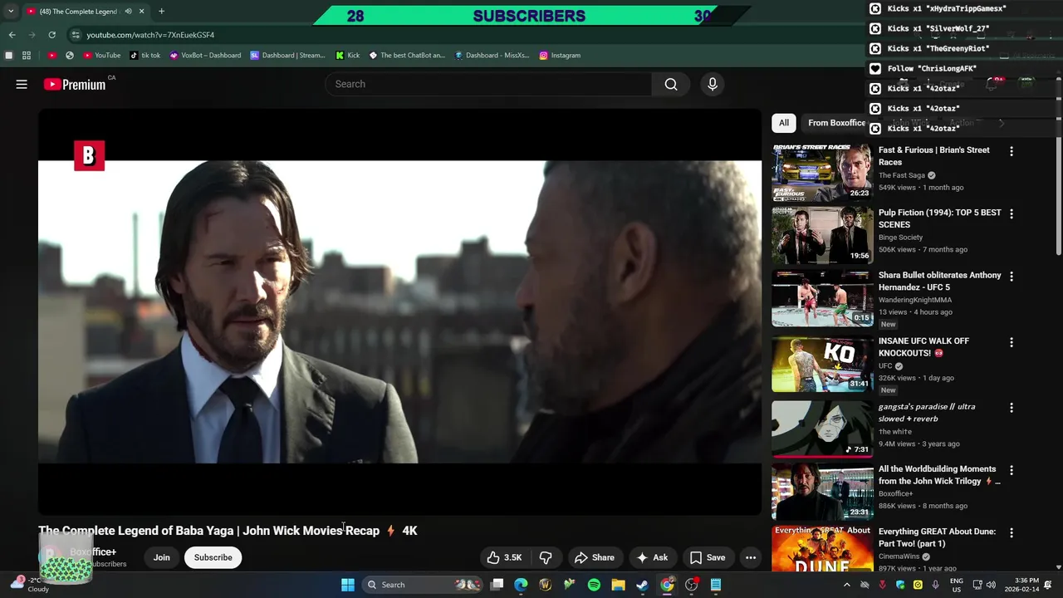Open the tik tok bookmark
1063x598 pixels.
tap(145, 56)
